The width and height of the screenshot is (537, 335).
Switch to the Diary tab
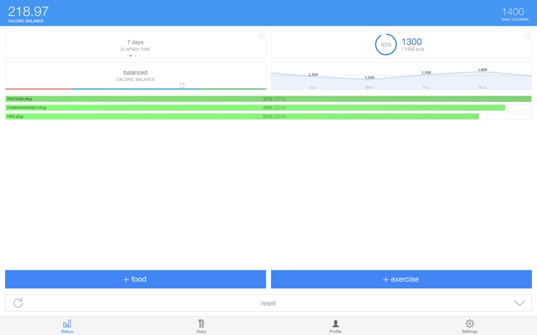(201, 326)
